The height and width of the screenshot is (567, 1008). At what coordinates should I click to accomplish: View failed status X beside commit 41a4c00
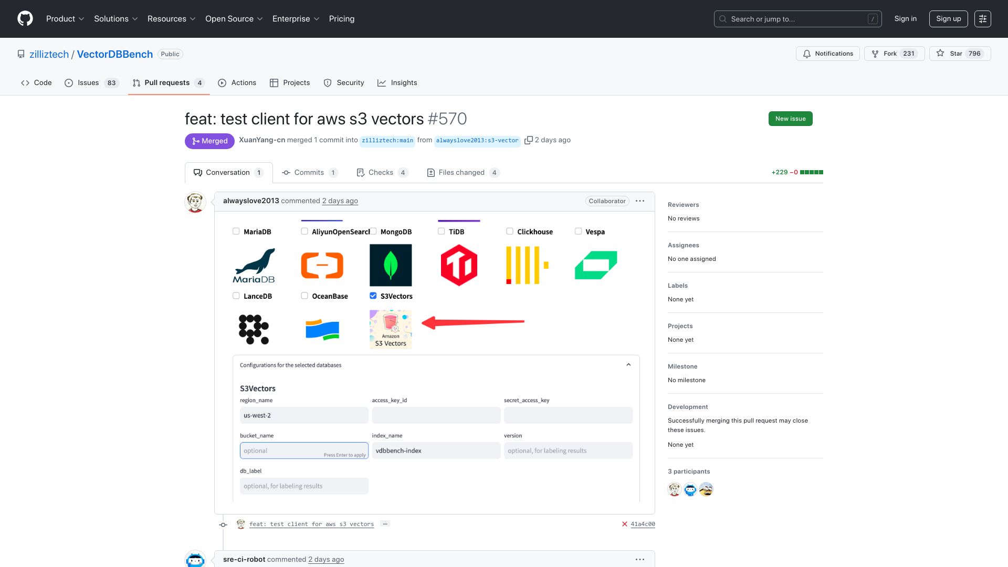(624, 524)
